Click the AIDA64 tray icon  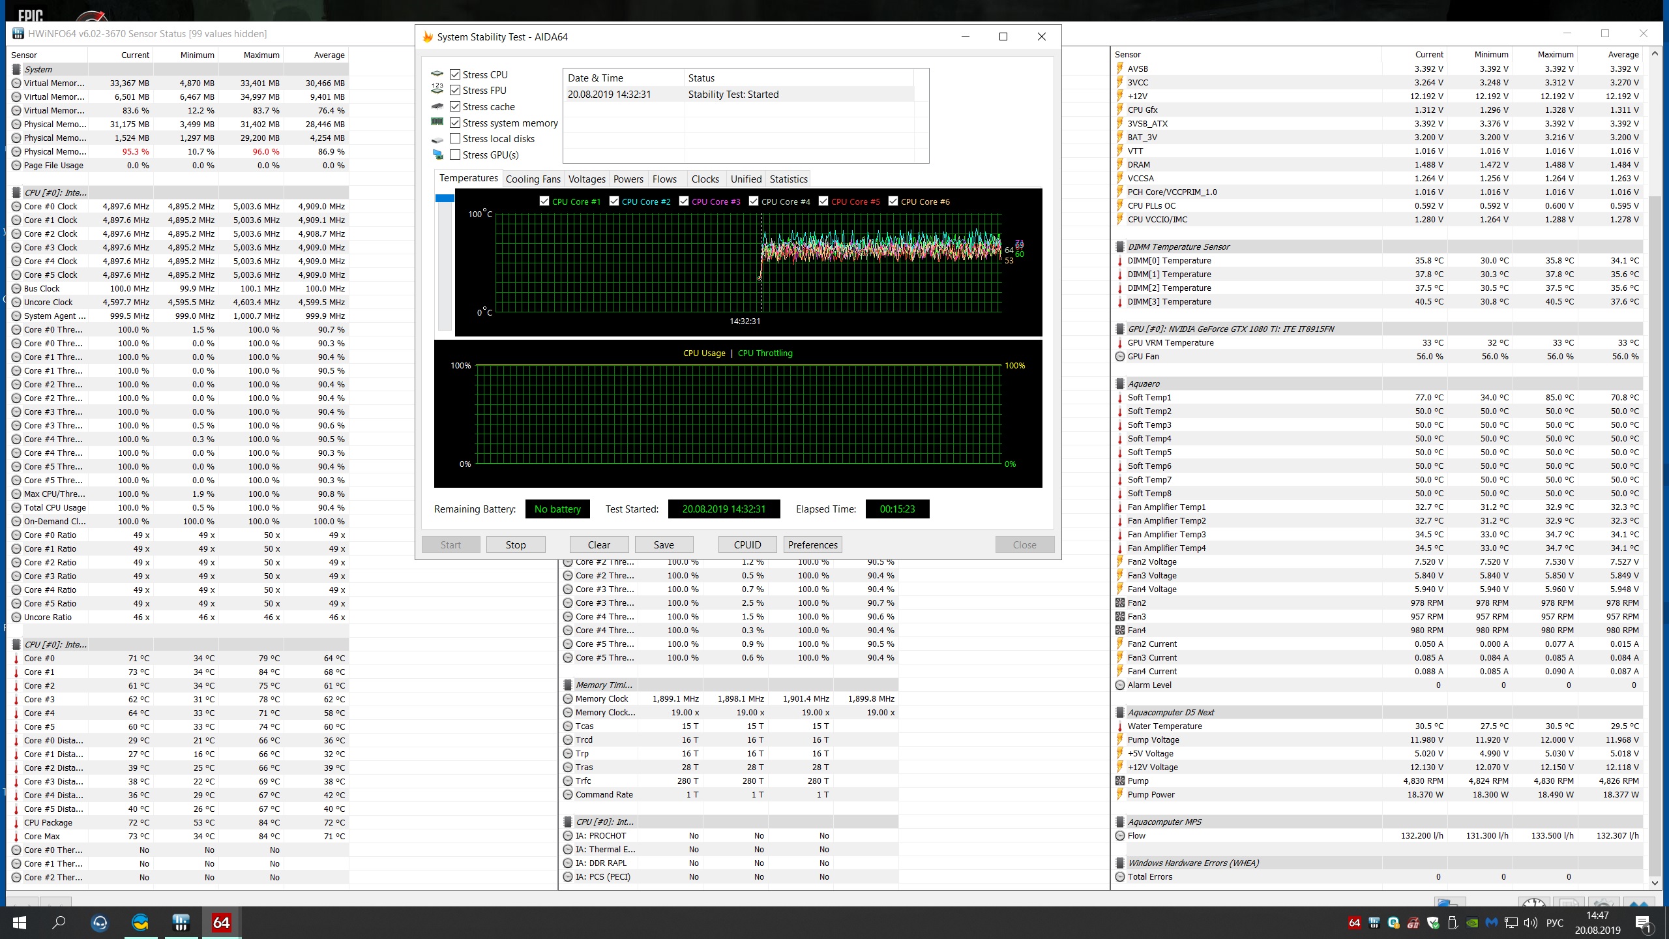(x=1354, y=923)
